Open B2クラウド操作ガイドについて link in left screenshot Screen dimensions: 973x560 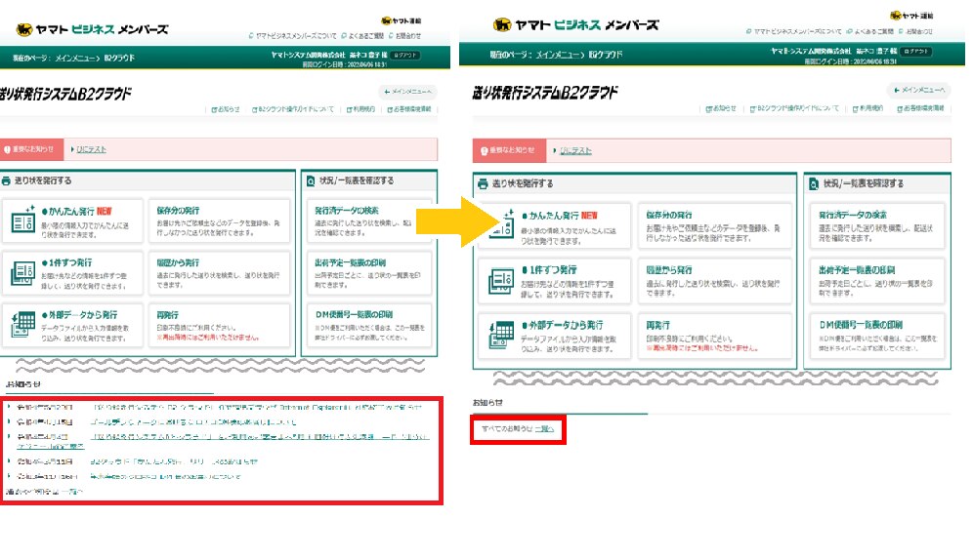tap(293, 109)
